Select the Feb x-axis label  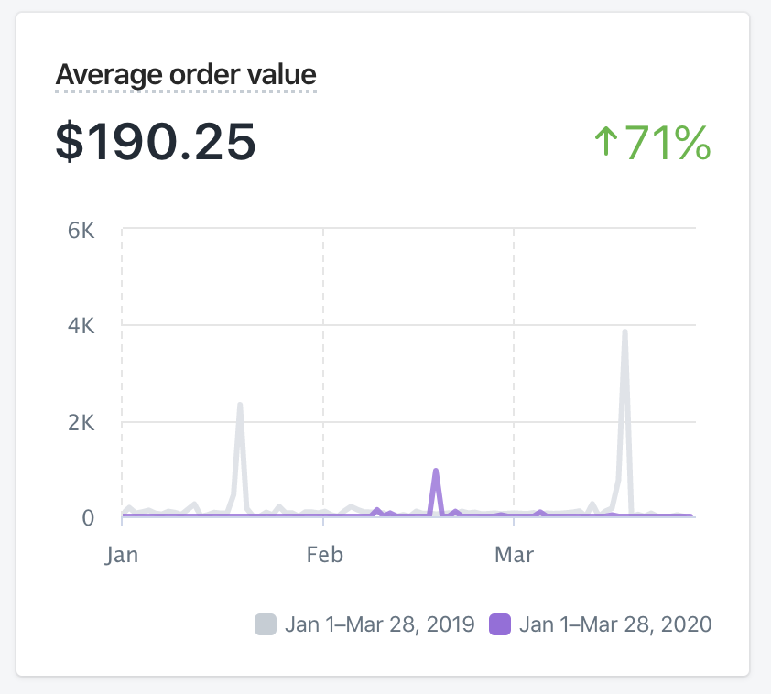(x=324, y=555)
